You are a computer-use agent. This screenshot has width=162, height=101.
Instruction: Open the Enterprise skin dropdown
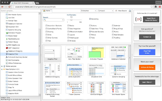(x=88, y=11)
